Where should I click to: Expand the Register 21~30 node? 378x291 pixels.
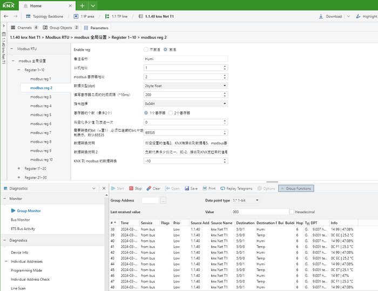[x=19, y=177]
